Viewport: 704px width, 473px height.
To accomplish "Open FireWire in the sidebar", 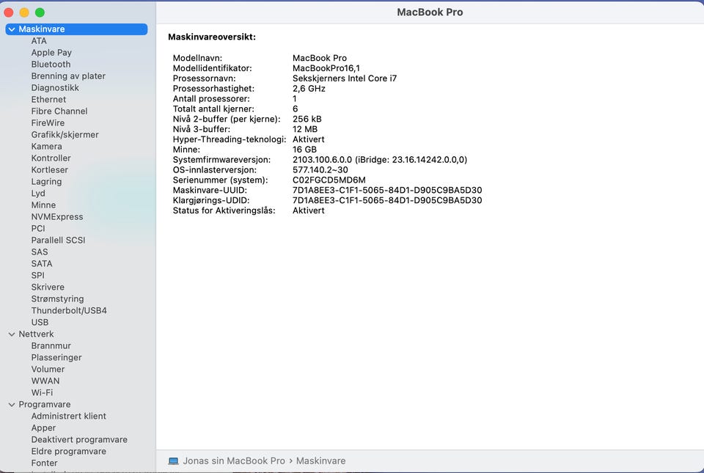I will click(x=48, y=122).
